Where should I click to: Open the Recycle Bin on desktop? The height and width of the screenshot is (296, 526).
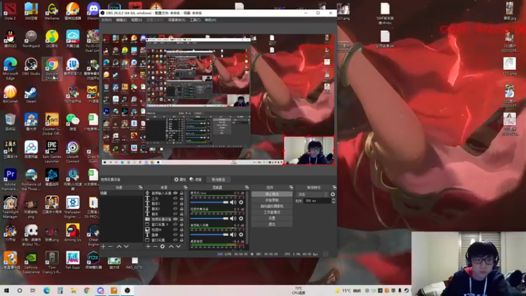[x=10, y=122]
